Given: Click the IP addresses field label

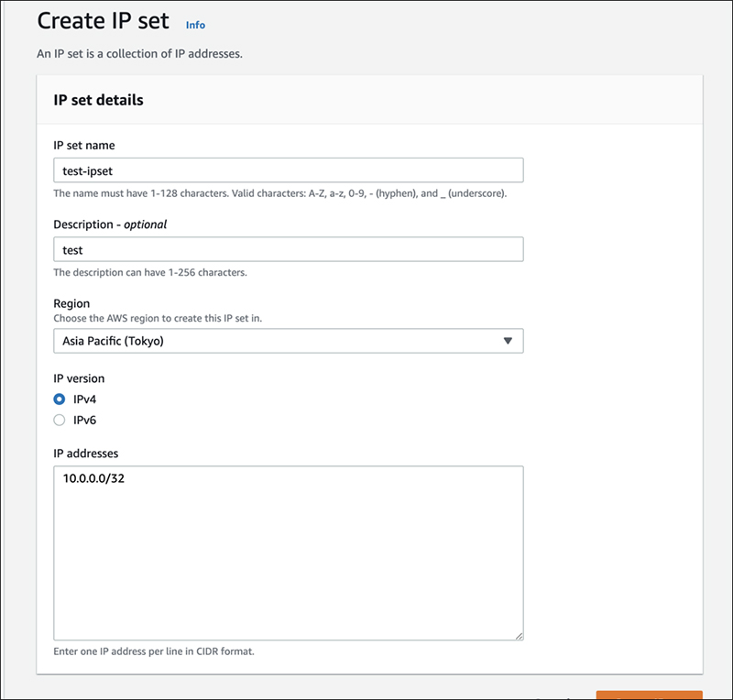Looking at the screenshot, I should 86,453.
